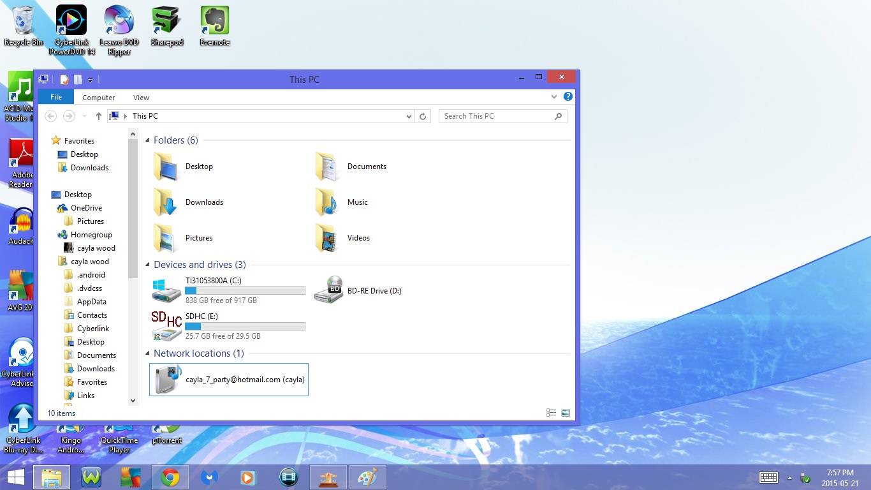Switch to the View ribbon tab
The width and height of the screenshot is (871, 490).
tap(141, 98)
